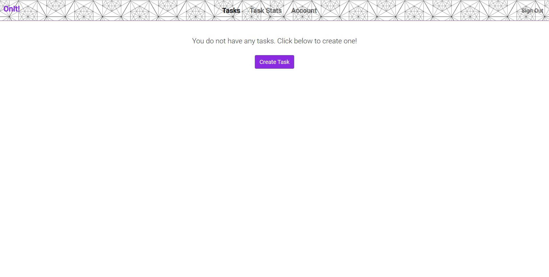
Task: Go home via the purple OnIt! brand
Action: (x=11, y=9)
